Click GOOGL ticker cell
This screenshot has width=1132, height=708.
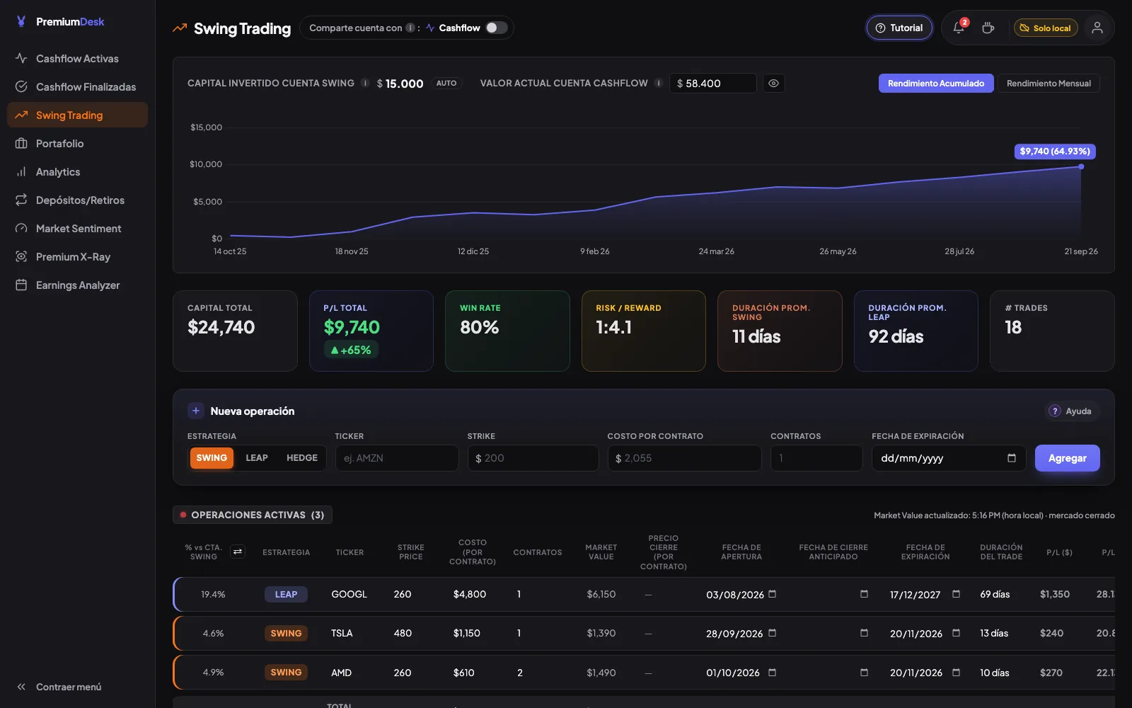click(x=350, y=594)
